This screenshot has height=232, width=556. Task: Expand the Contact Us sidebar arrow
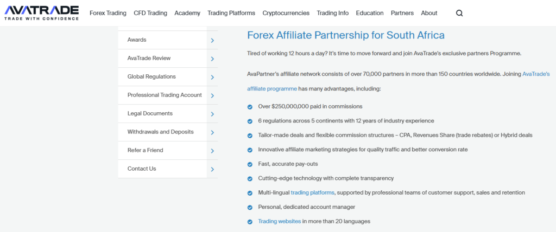212,169
